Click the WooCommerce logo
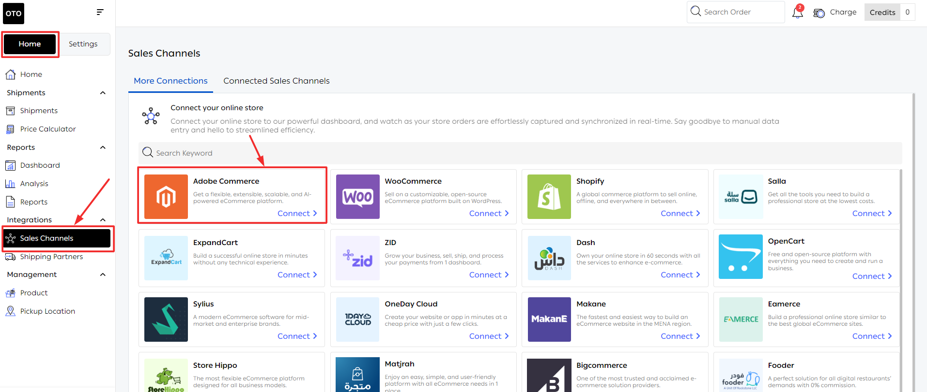Screen dimensions: 927x392 coord(358,197)
